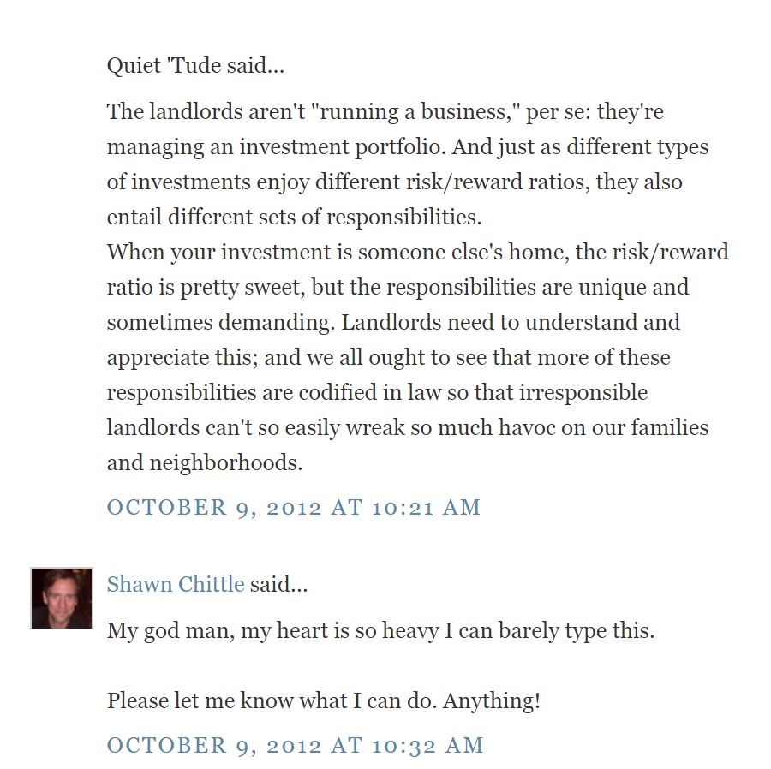Click the line starting "appreciate this;"
This screenshot has height=769, width=771.
[x=388, y=358]
